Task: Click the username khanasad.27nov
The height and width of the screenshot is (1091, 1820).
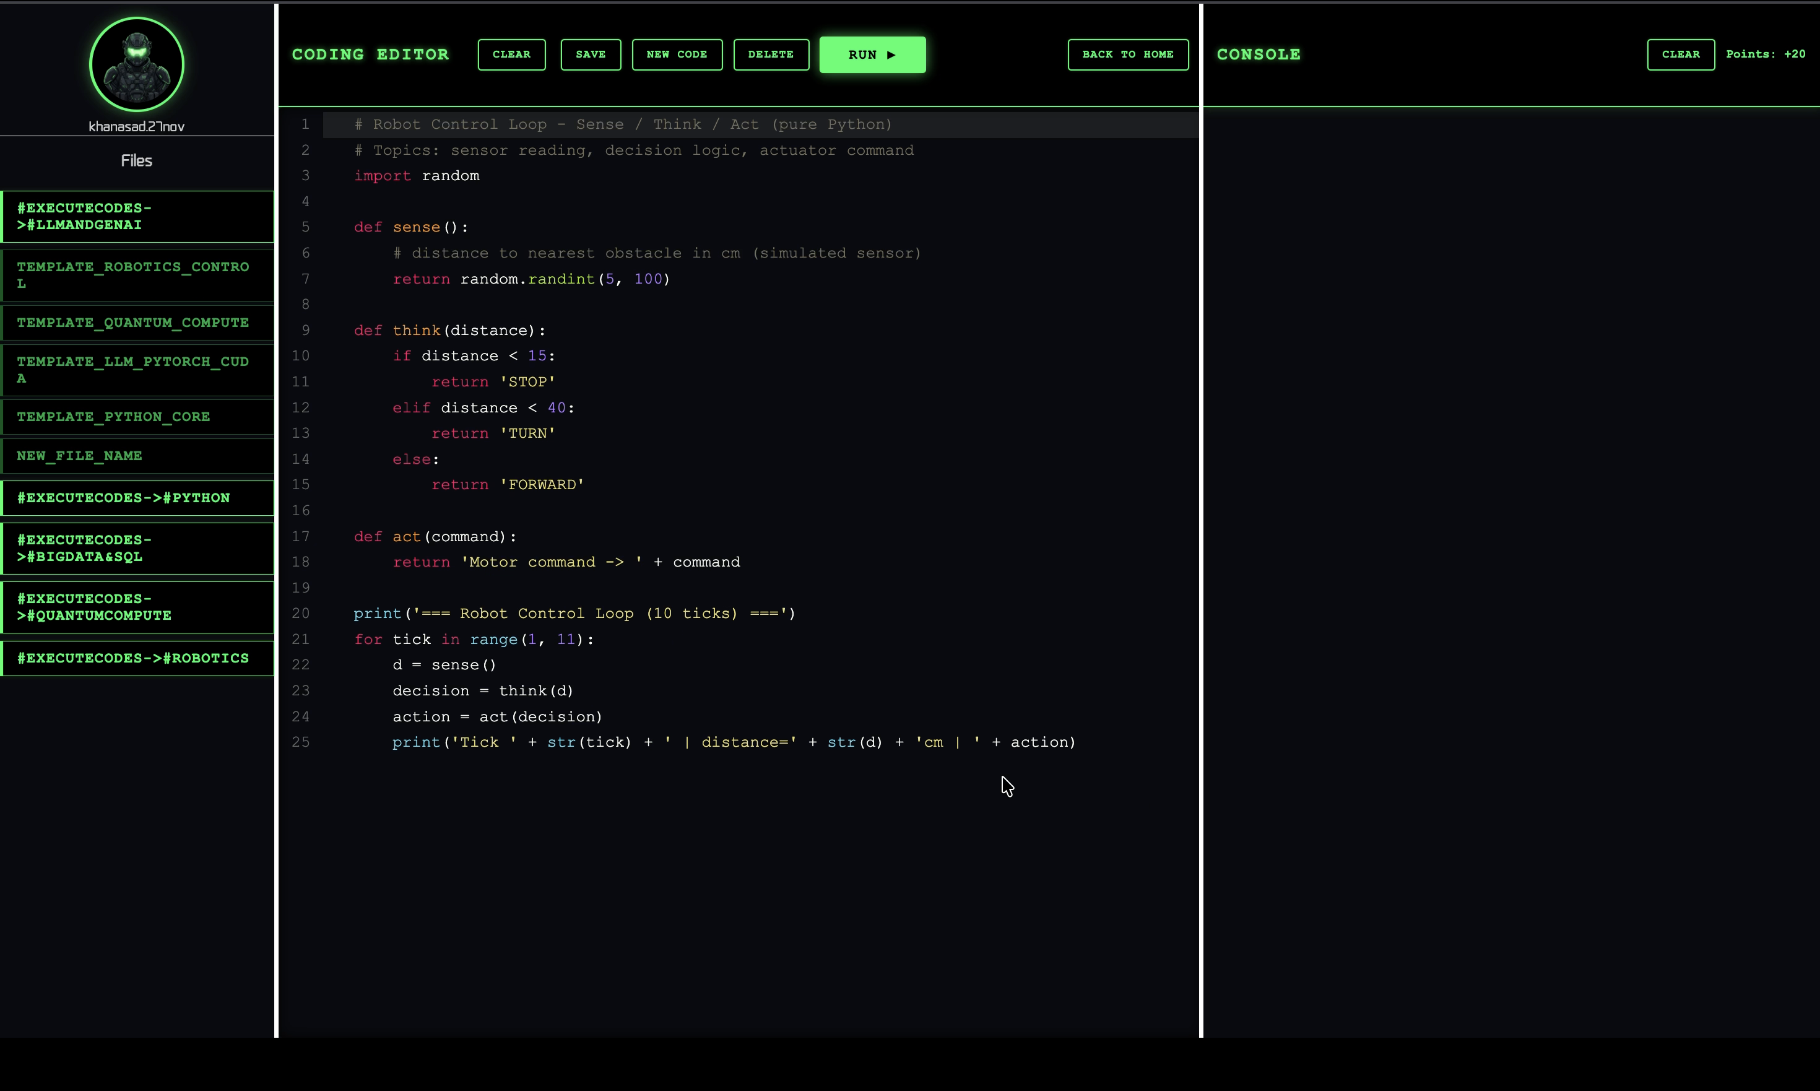Action: [137, 126]
